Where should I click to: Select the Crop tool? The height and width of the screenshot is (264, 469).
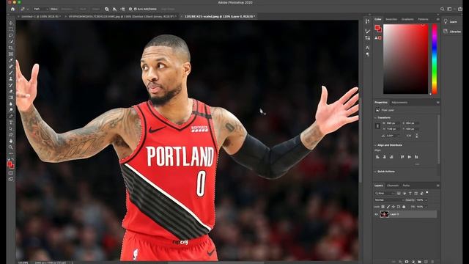[11, 48]
